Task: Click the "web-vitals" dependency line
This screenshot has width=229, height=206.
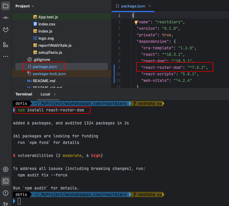Action: pyautogui.click(x=166, y=80)
